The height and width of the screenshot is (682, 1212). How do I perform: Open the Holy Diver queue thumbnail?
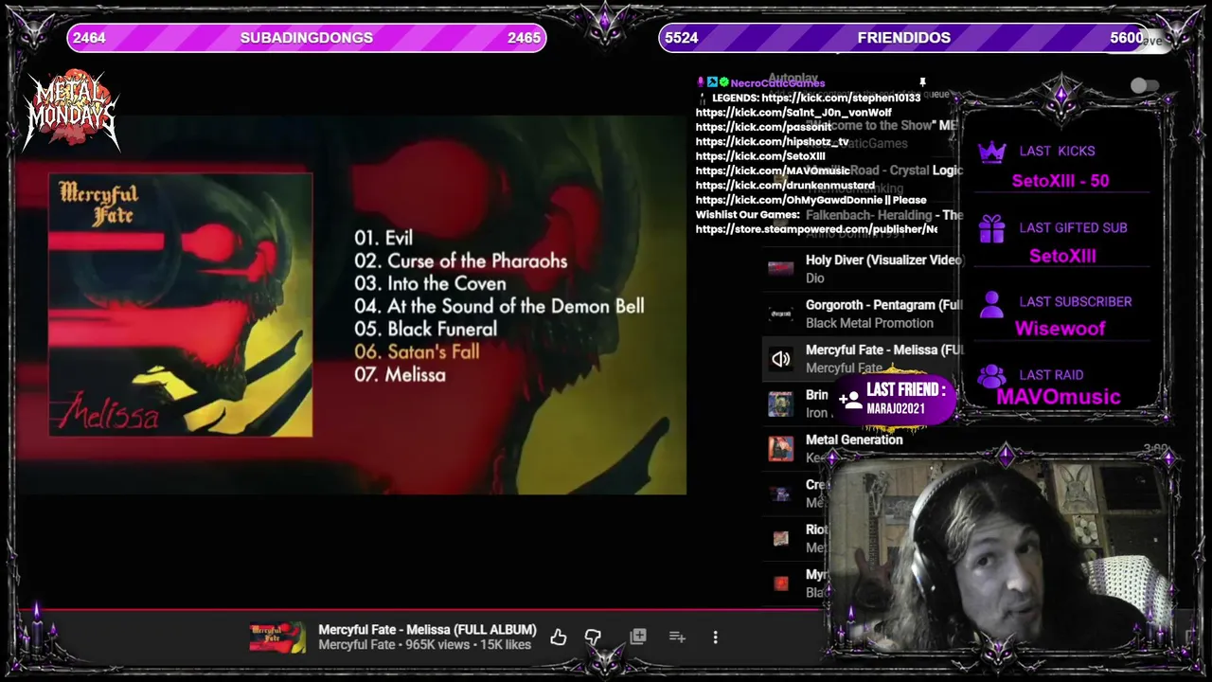tap(781, 269)
